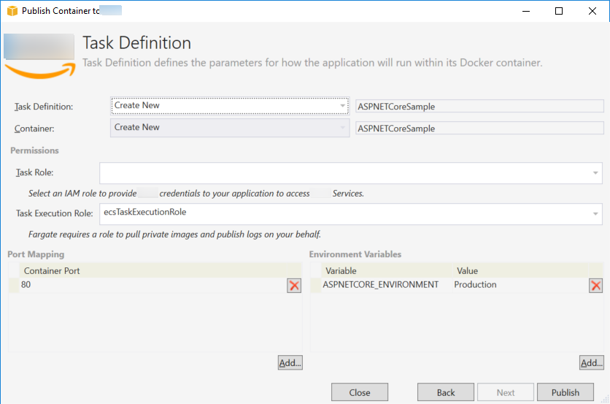Maximize the Publish Container window
The width and height of the screenshot is (610, 404).
click(x=559, y=11)
